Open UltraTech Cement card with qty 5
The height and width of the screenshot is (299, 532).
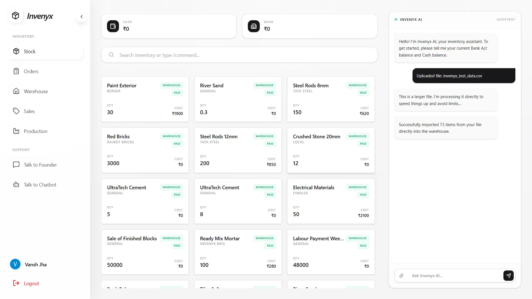(145, 201)
